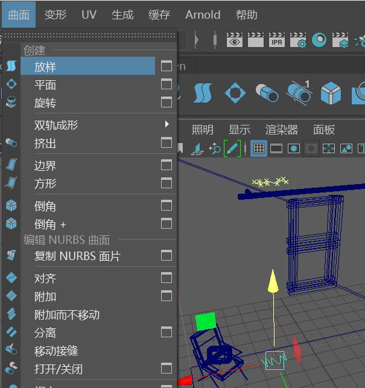
Task: Open options box for 倒角 +
Action: [167, 223]
